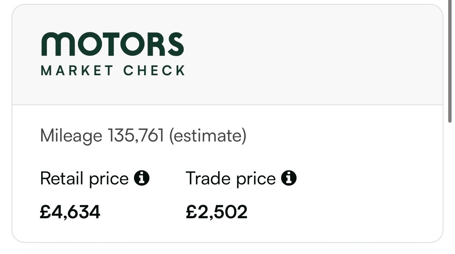
Task: Click the MOTORS logo
Action: [x=112, y=44]
